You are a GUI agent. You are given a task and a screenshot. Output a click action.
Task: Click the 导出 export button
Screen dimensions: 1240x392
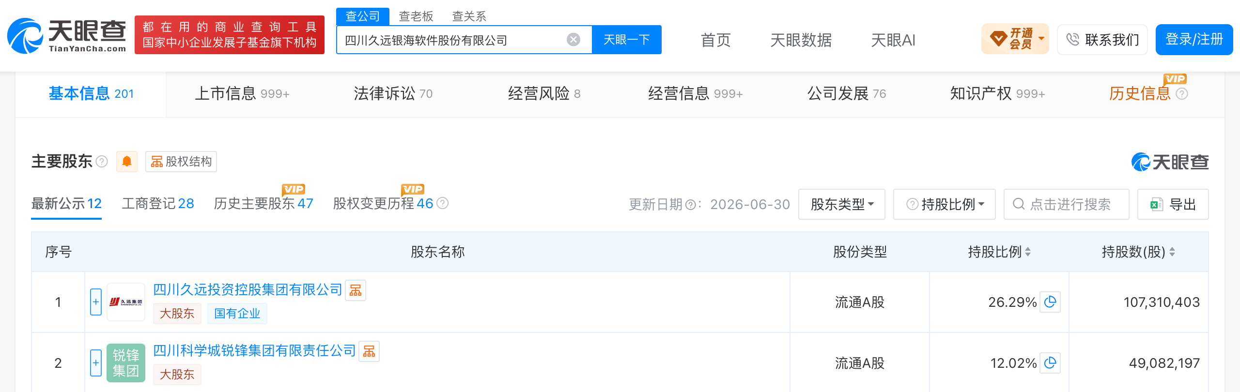(x=1173, y=204)
